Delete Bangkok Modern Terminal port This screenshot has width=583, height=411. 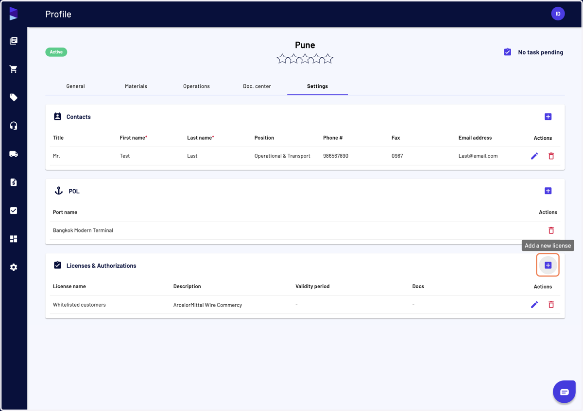551,230
